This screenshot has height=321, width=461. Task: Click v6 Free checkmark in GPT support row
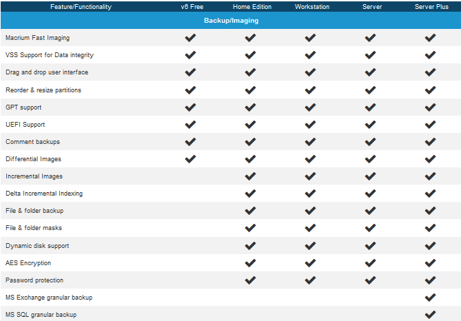190,107
